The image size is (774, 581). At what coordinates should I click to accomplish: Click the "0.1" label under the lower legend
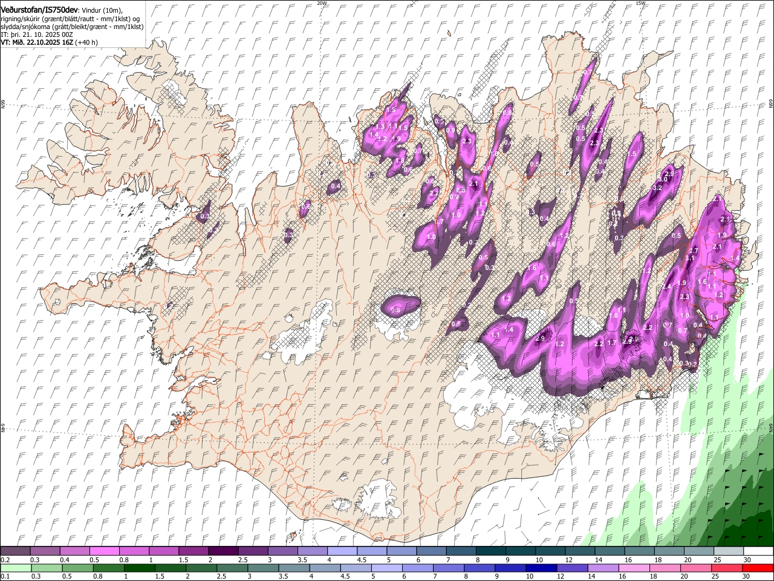point(5,577)
